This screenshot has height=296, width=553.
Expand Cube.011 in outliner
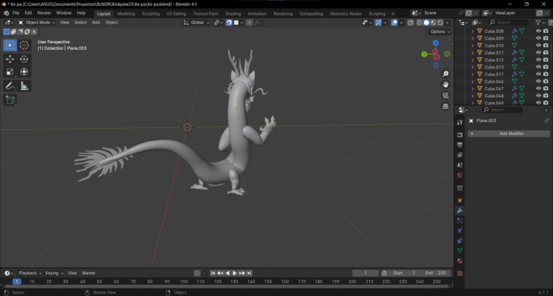click(472, 53)
